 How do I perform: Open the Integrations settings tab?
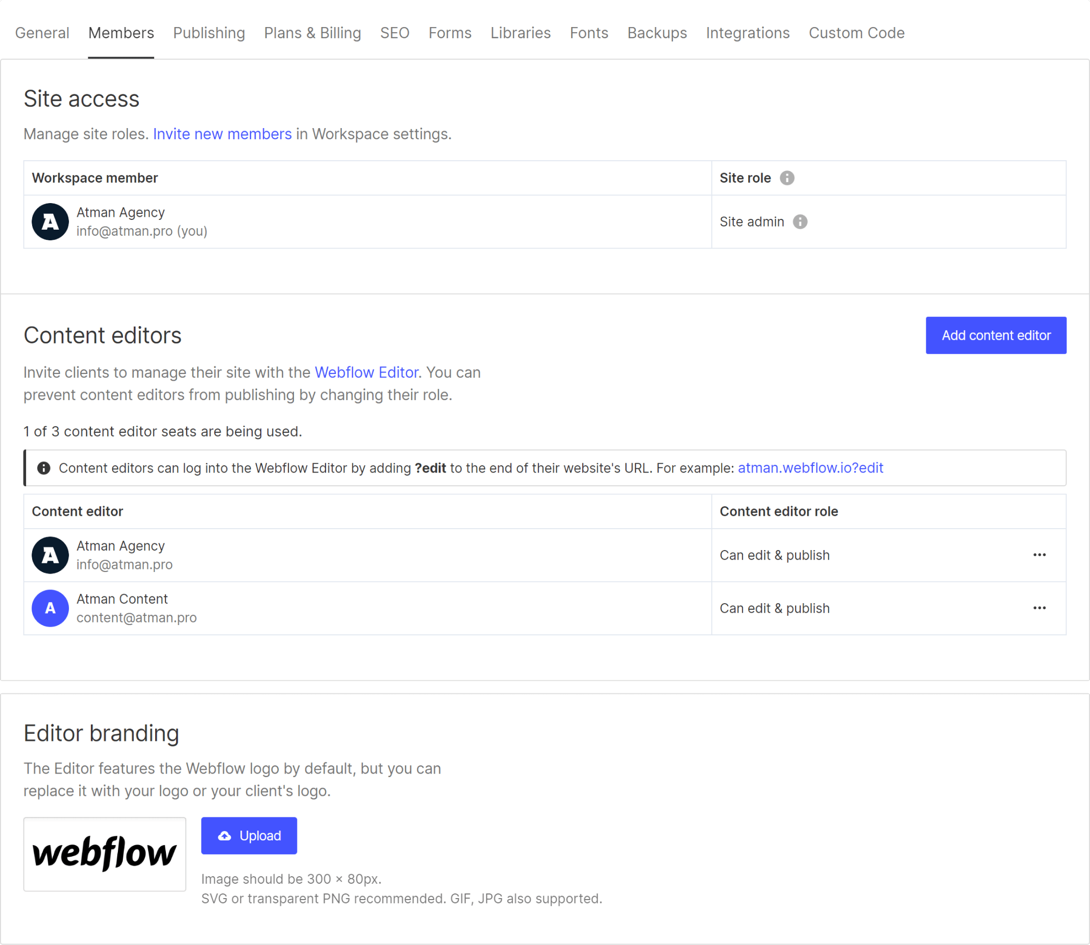[x=747, y=33]
